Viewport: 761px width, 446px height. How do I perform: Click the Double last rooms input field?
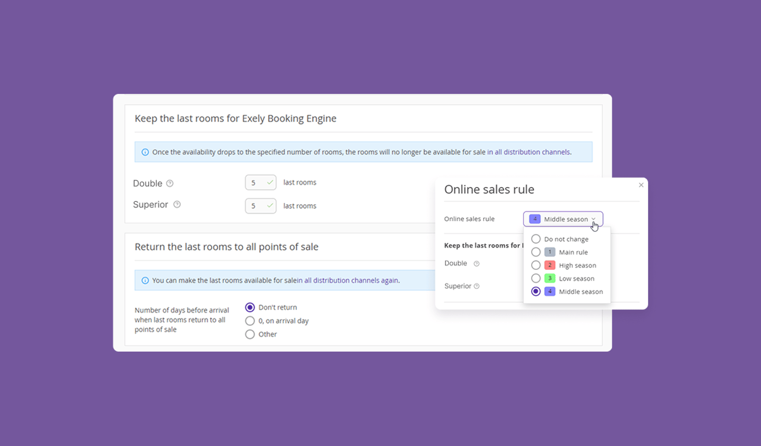click(261, 182)
